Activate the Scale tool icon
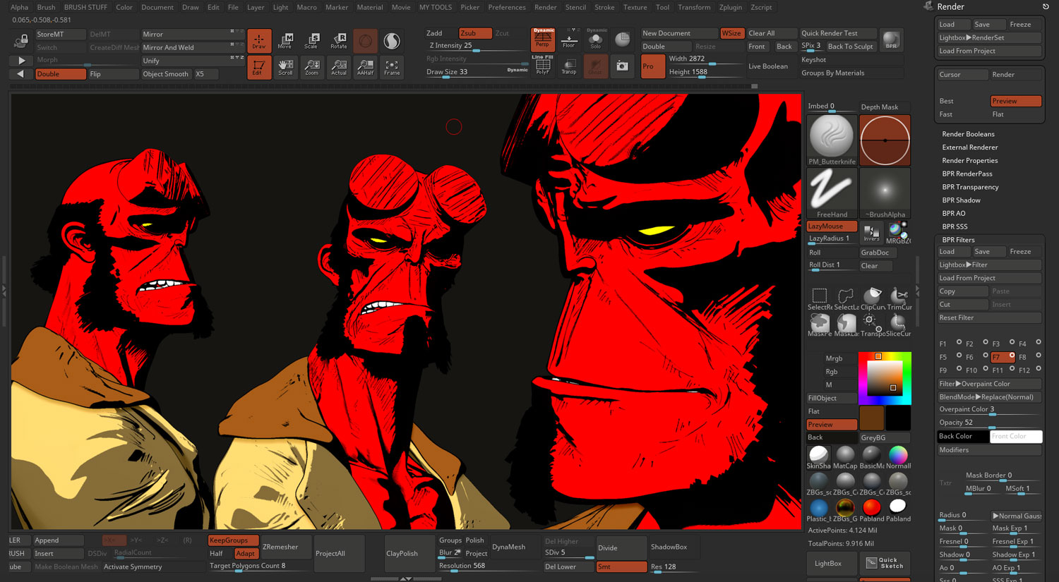This screenshot has height=582, width=1059. [311, 40]
